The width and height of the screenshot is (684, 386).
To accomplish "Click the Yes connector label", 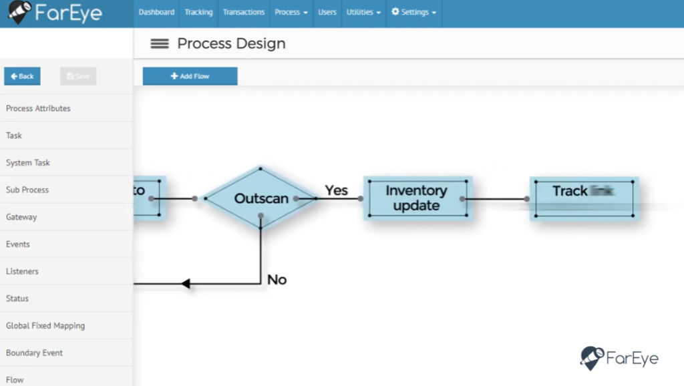I will [x=336, y=190].
